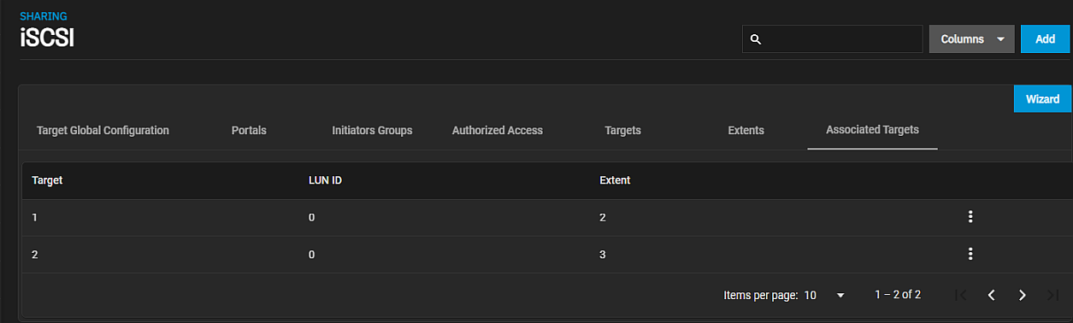Click LUN ID 0 in the Target 1 row
Viewport: 1073px width, 323px height.
tap(312, 218)
